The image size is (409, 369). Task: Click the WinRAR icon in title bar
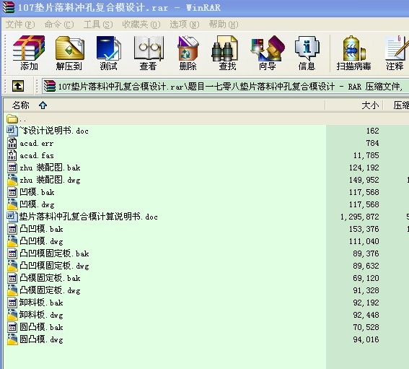8,7
